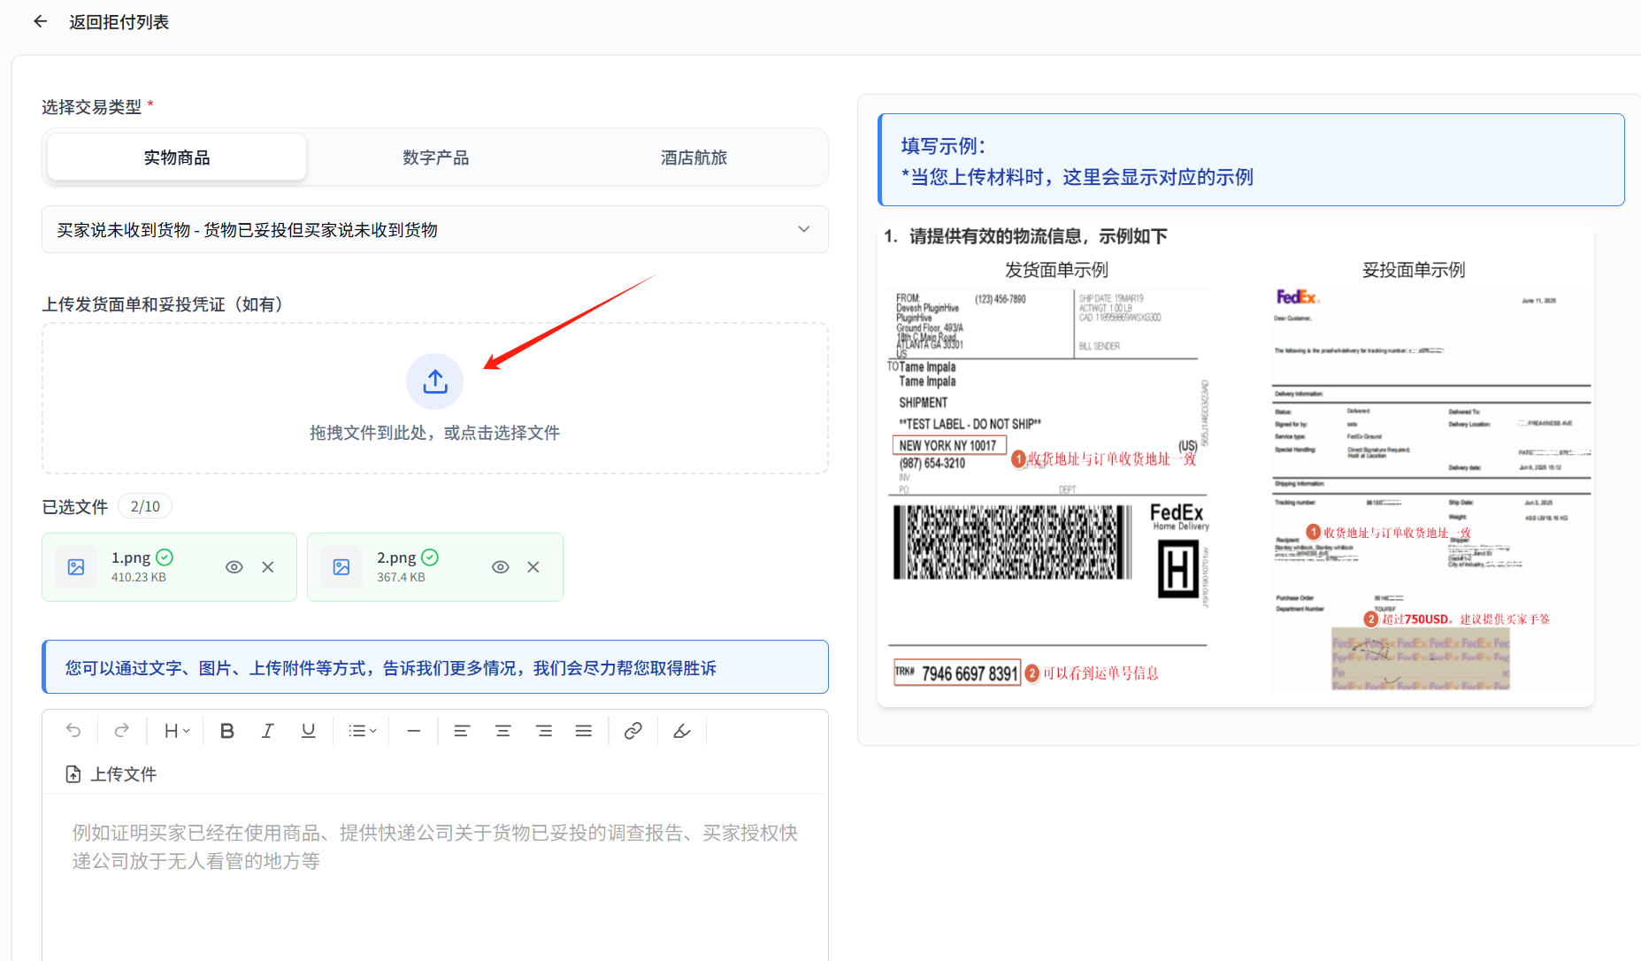1641x961 pixels.
Task: Open the list style dropdown
Action: click(x=363, y=731)
